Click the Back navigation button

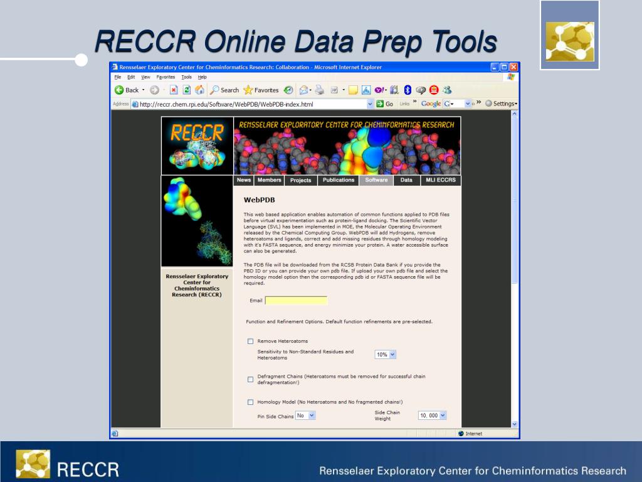click(x=127, y=90)
